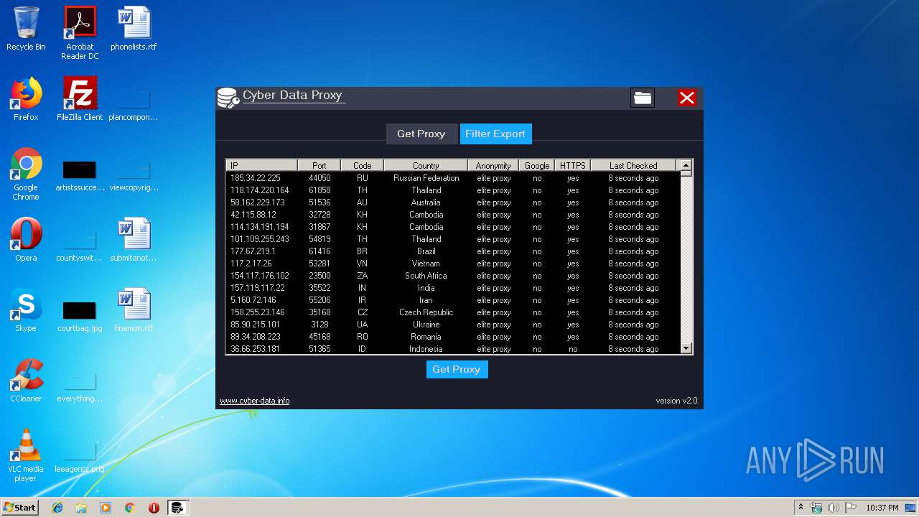This screenshot has width=919, height=517.
Task: Click the proxy list scroll down arrow
Action: (x=686, y=348)
